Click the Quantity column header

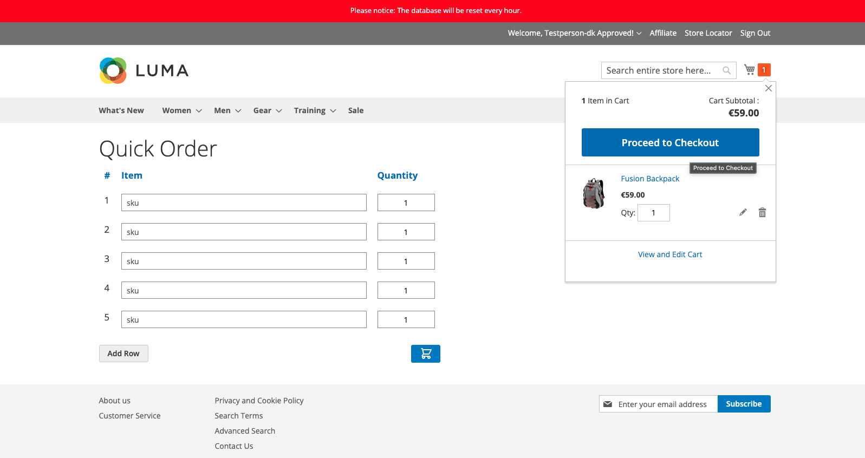click(398, 175)
